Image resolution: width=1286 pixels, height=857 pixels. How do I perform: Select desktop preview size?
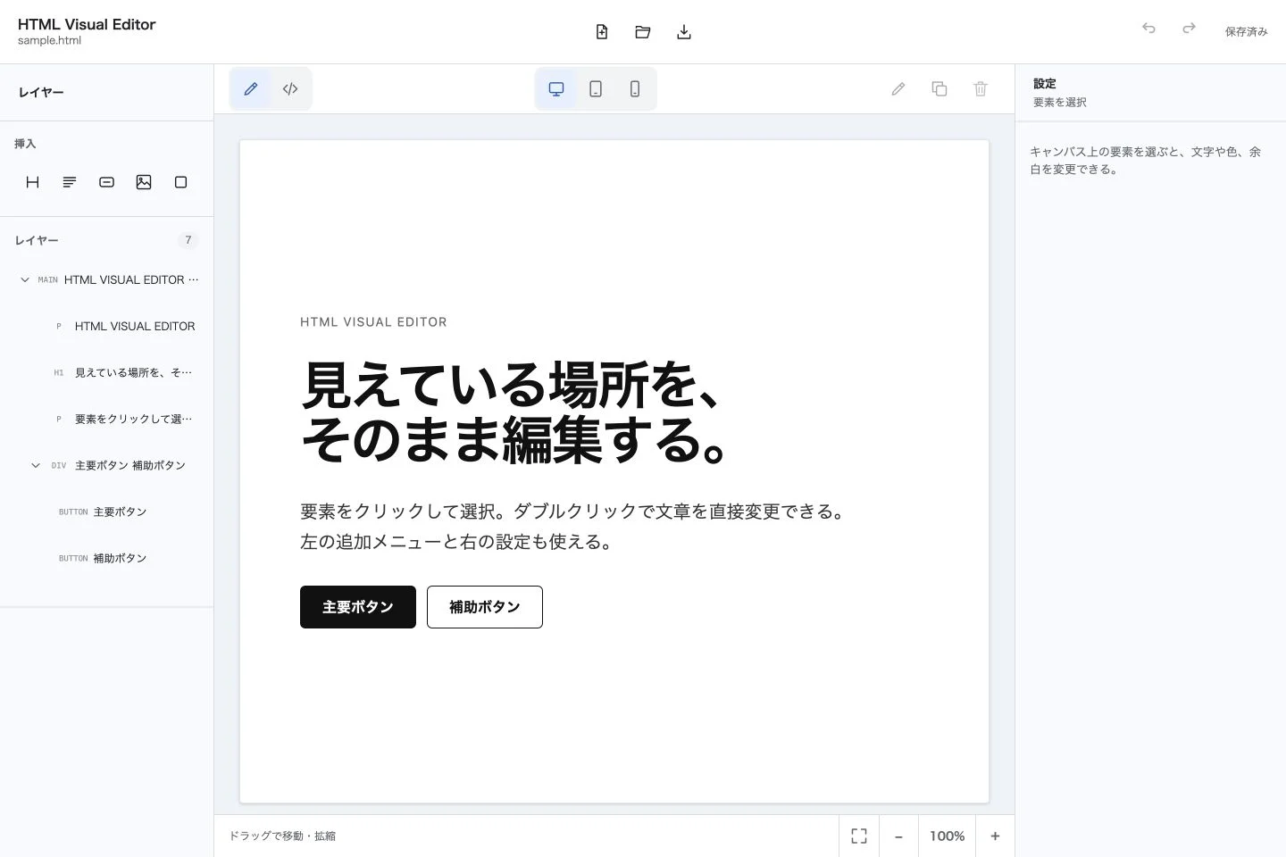click(556, 88)
